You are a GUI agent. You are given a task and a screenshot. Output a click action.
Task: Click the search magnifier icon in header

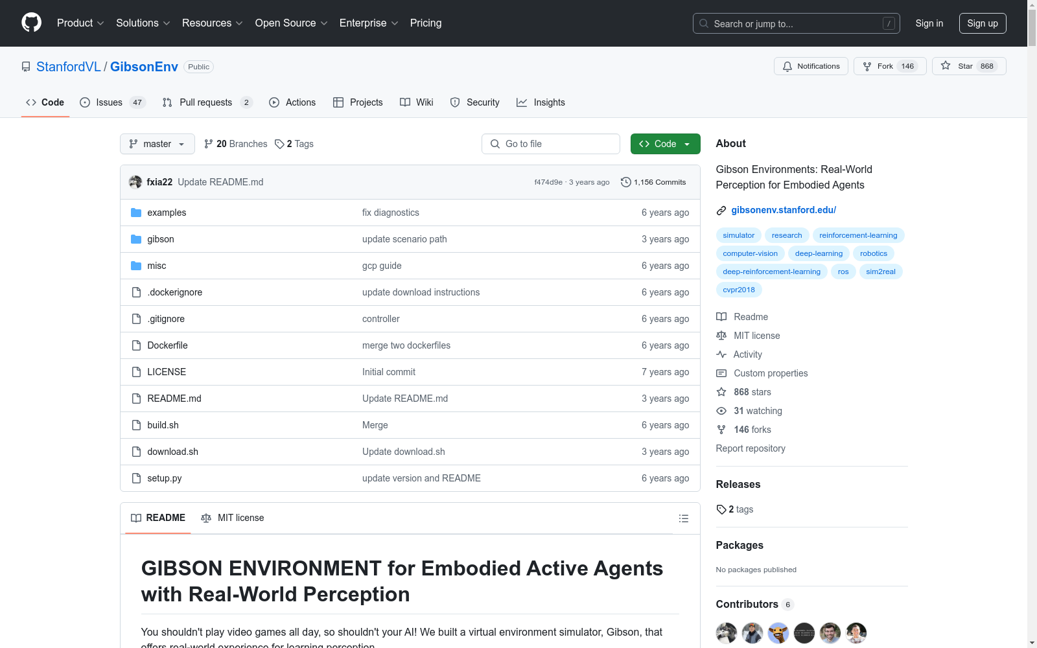[x=704, y=23]
